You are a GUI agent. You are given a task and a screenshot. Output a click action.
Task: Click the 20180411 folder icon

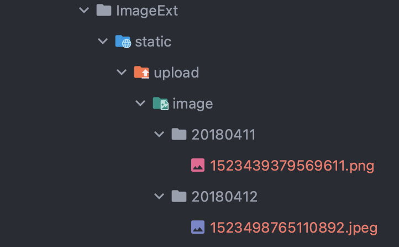click(x=179, y=134)
